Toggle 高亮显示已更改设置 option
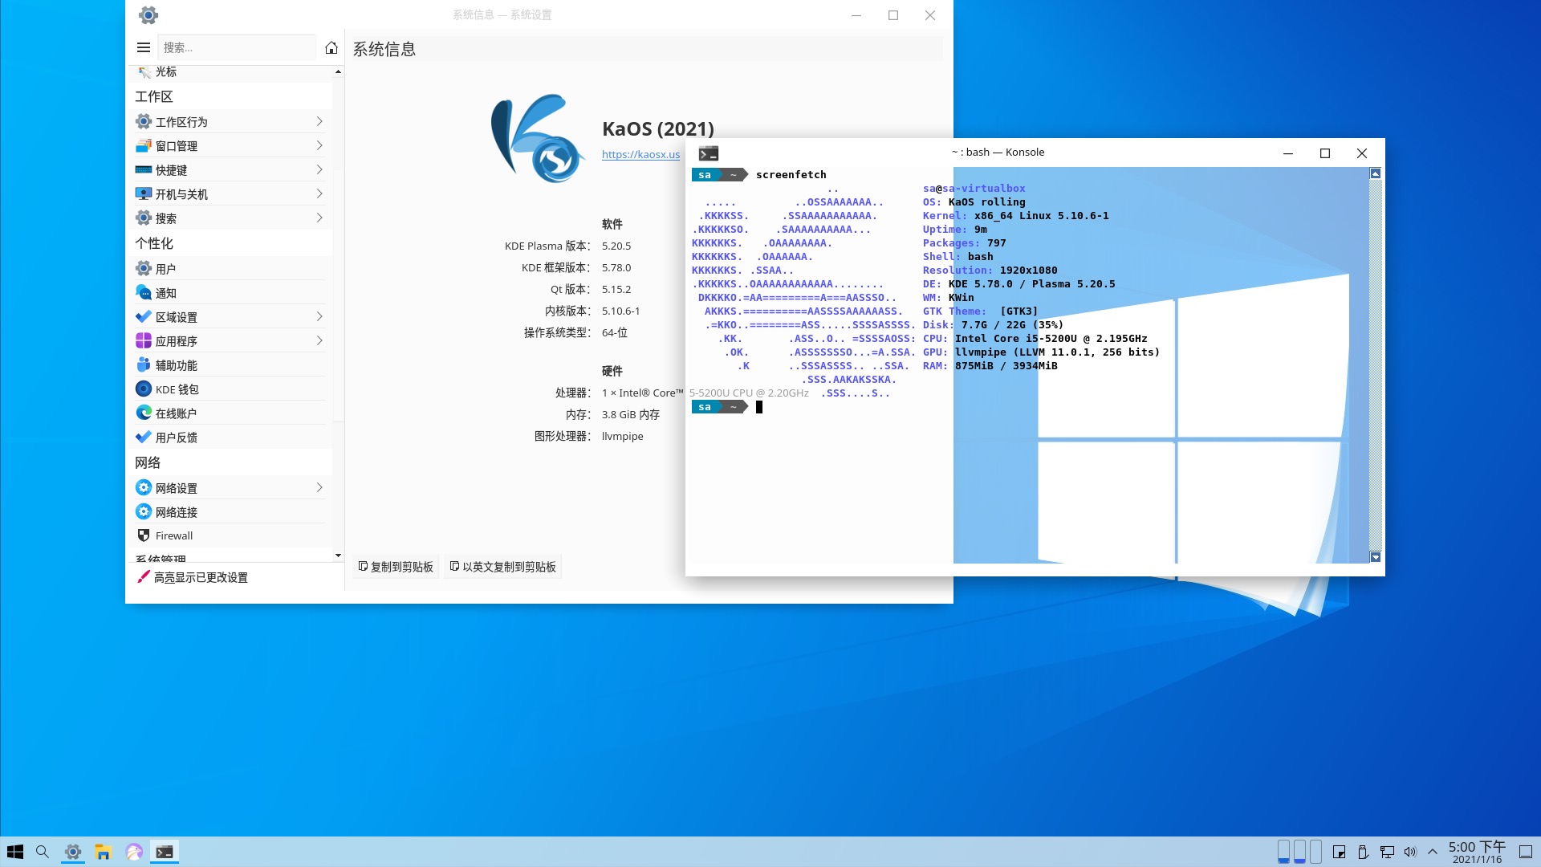Image resolution: width=1541 pixels, height=867 pixels. pyautogui.click(x=193, y=577)
